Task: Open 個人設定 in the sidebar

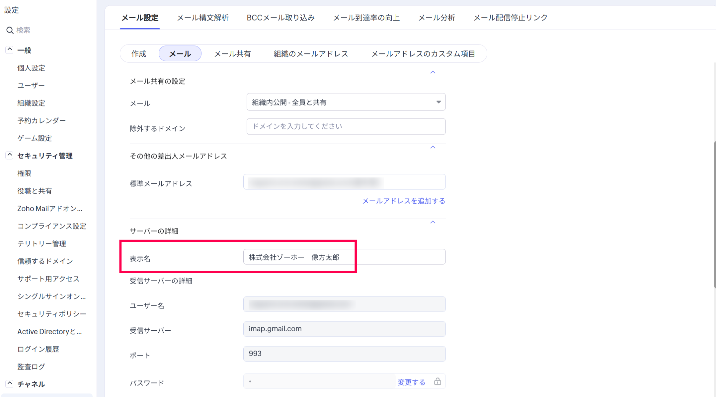Action: click(x=31, y=68)
